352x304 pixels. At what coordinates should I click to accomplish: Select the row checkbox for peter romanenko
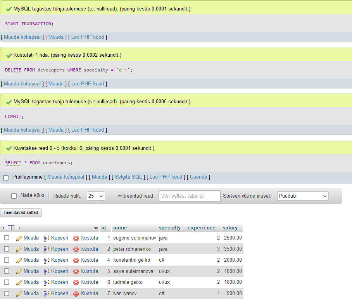(x=7, y=249)
